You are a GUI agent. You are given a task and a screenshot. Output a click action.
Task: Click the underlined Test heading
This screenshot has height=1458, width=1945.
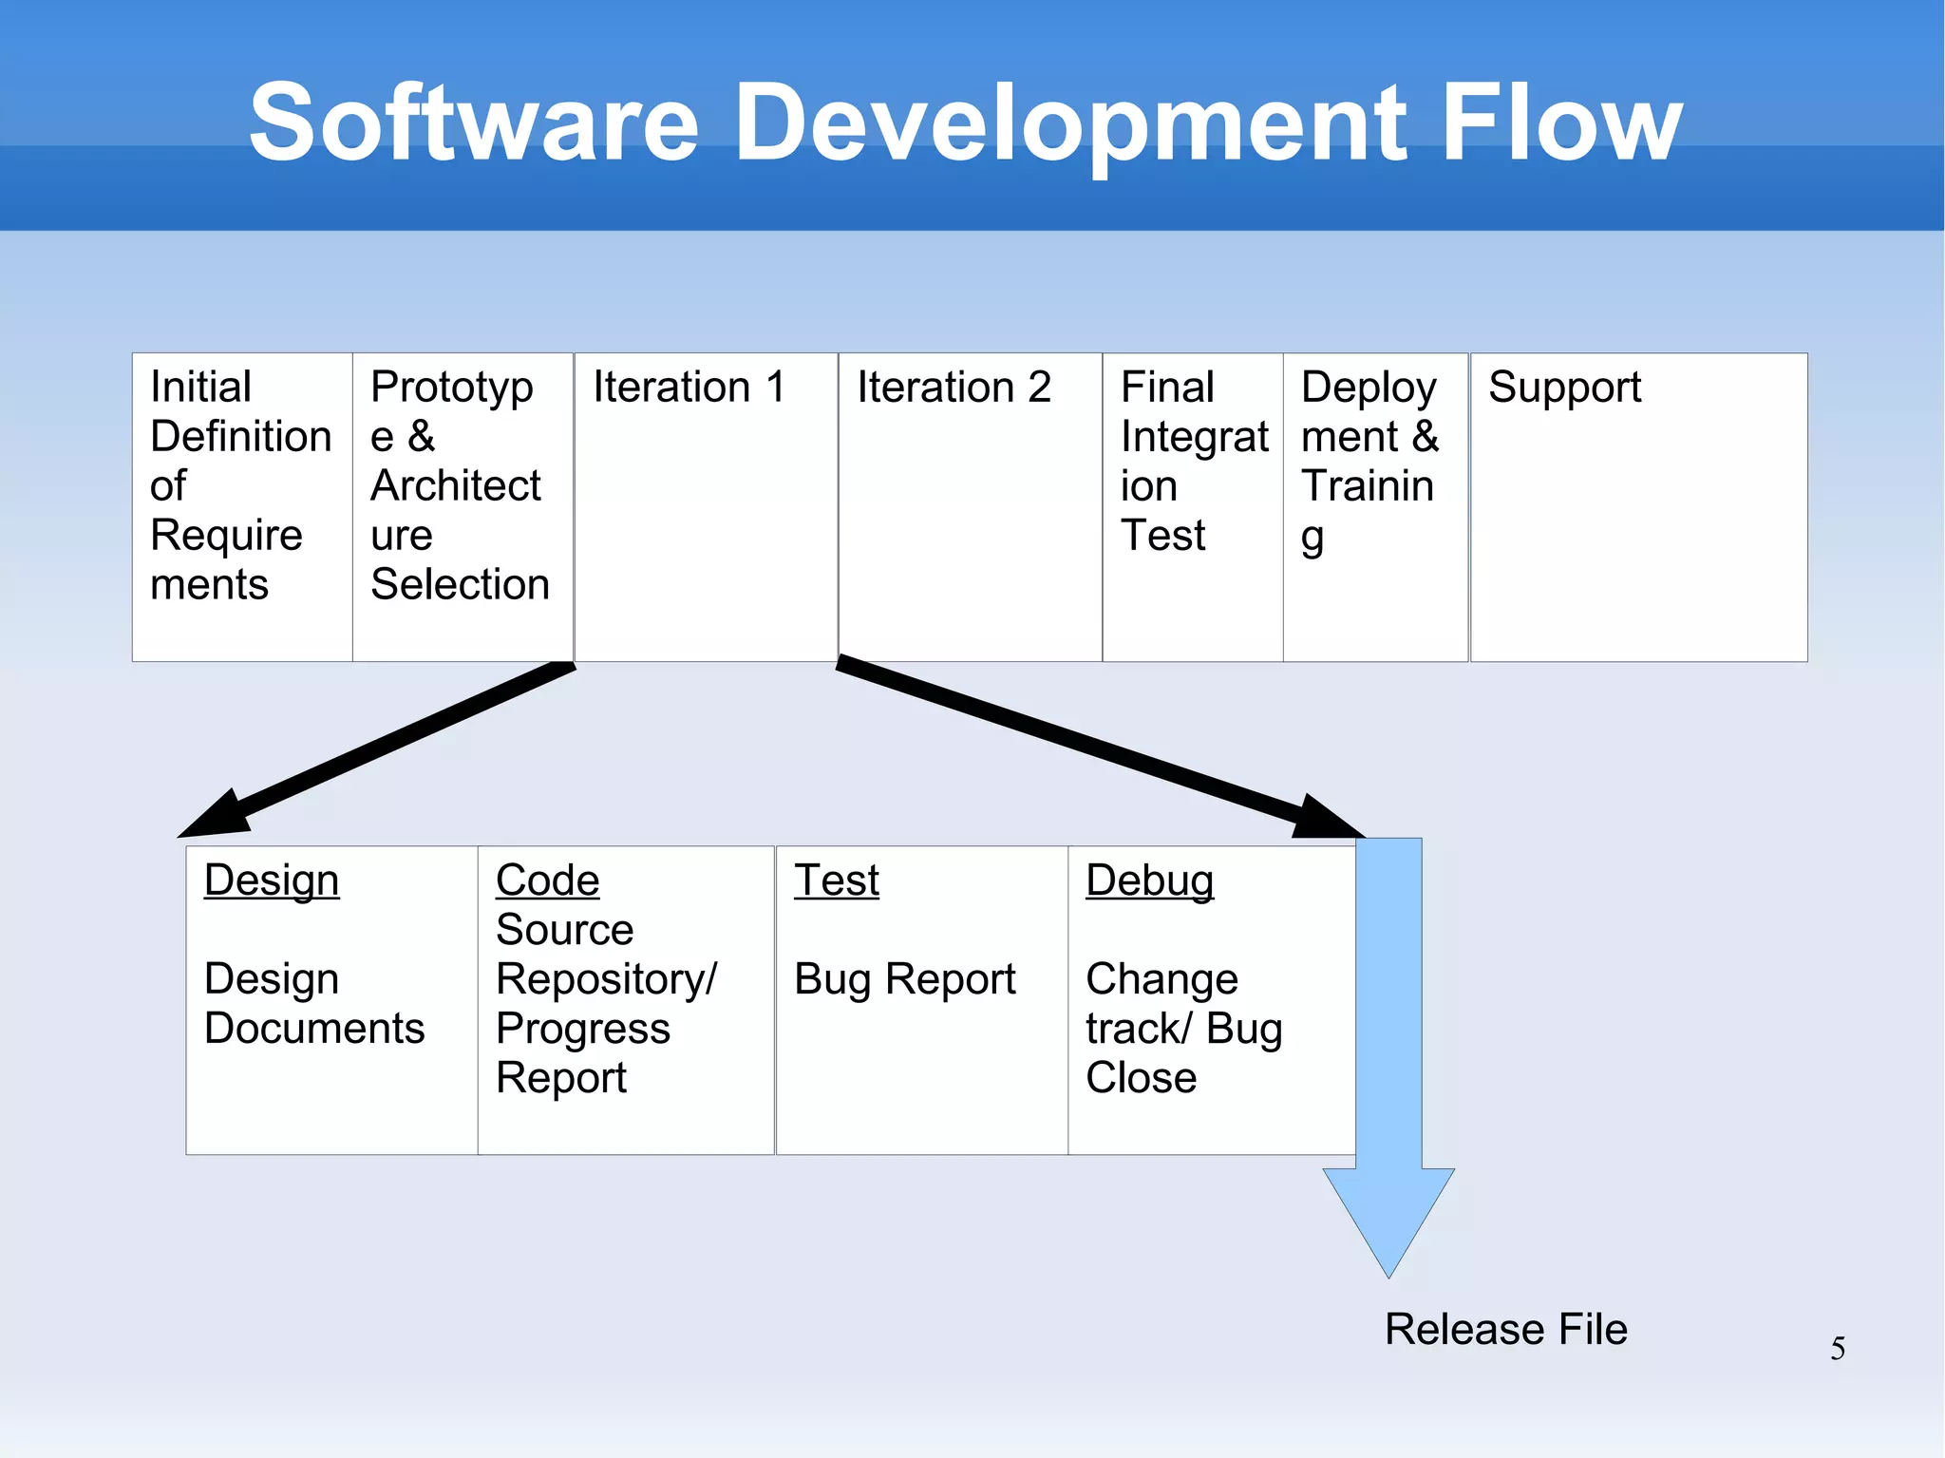(x=837, y=880)
